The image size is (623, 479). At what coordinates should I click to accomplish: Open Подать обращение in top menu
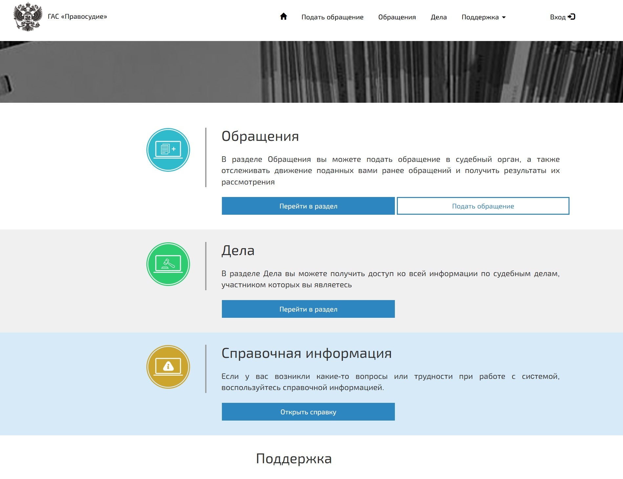(333, 17)
